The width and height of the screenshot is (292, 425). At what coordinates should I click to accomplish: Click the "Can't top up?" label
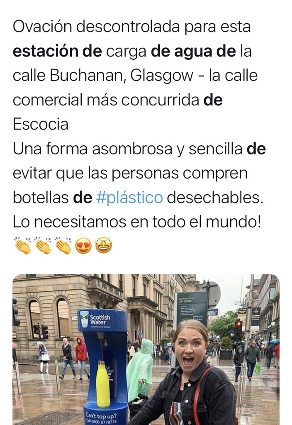tap(101, 416)
